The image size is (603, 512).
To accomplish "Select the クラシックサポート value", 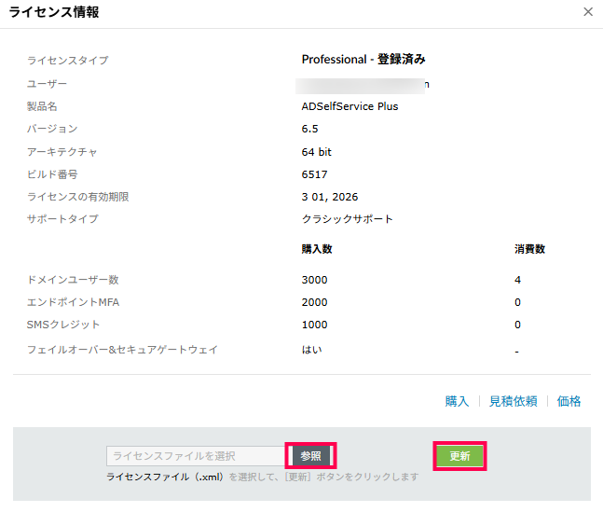I will (347, 219).
